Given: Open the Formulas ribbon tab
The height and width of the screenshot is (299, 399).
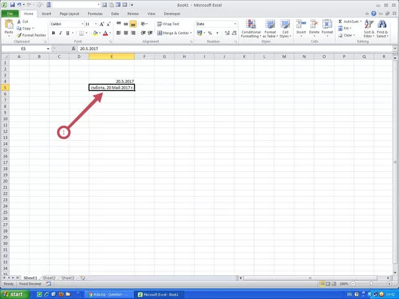Looking at the screenshot, I should pyautogui.click(x=94, y=13).
